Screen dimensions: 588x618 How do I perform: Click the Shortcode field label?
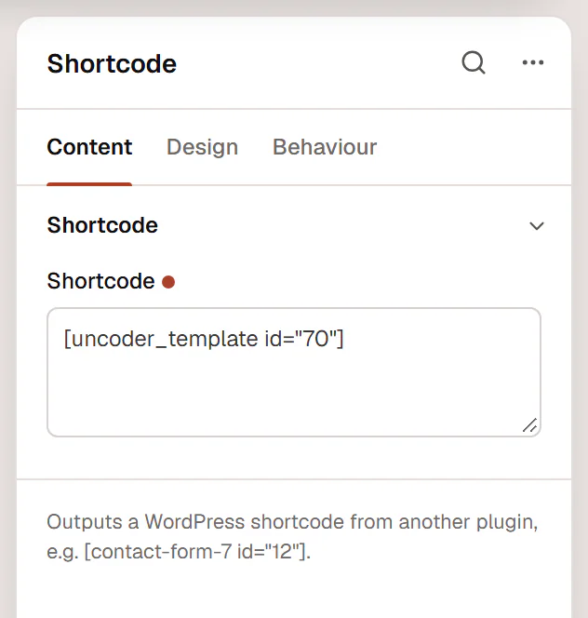tap(100, 281)
